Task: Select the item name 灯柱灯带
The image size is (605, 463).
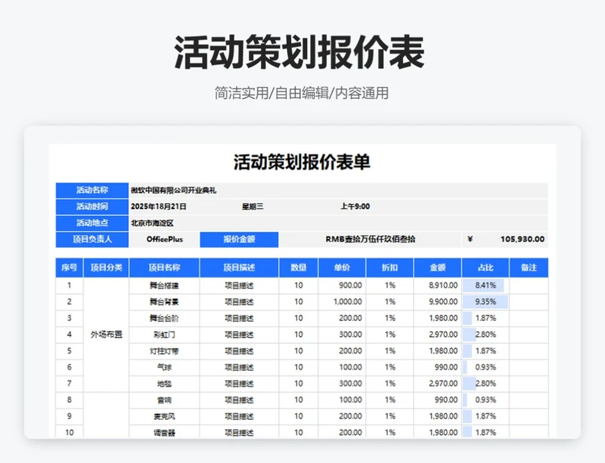Action: click(164, 351)
